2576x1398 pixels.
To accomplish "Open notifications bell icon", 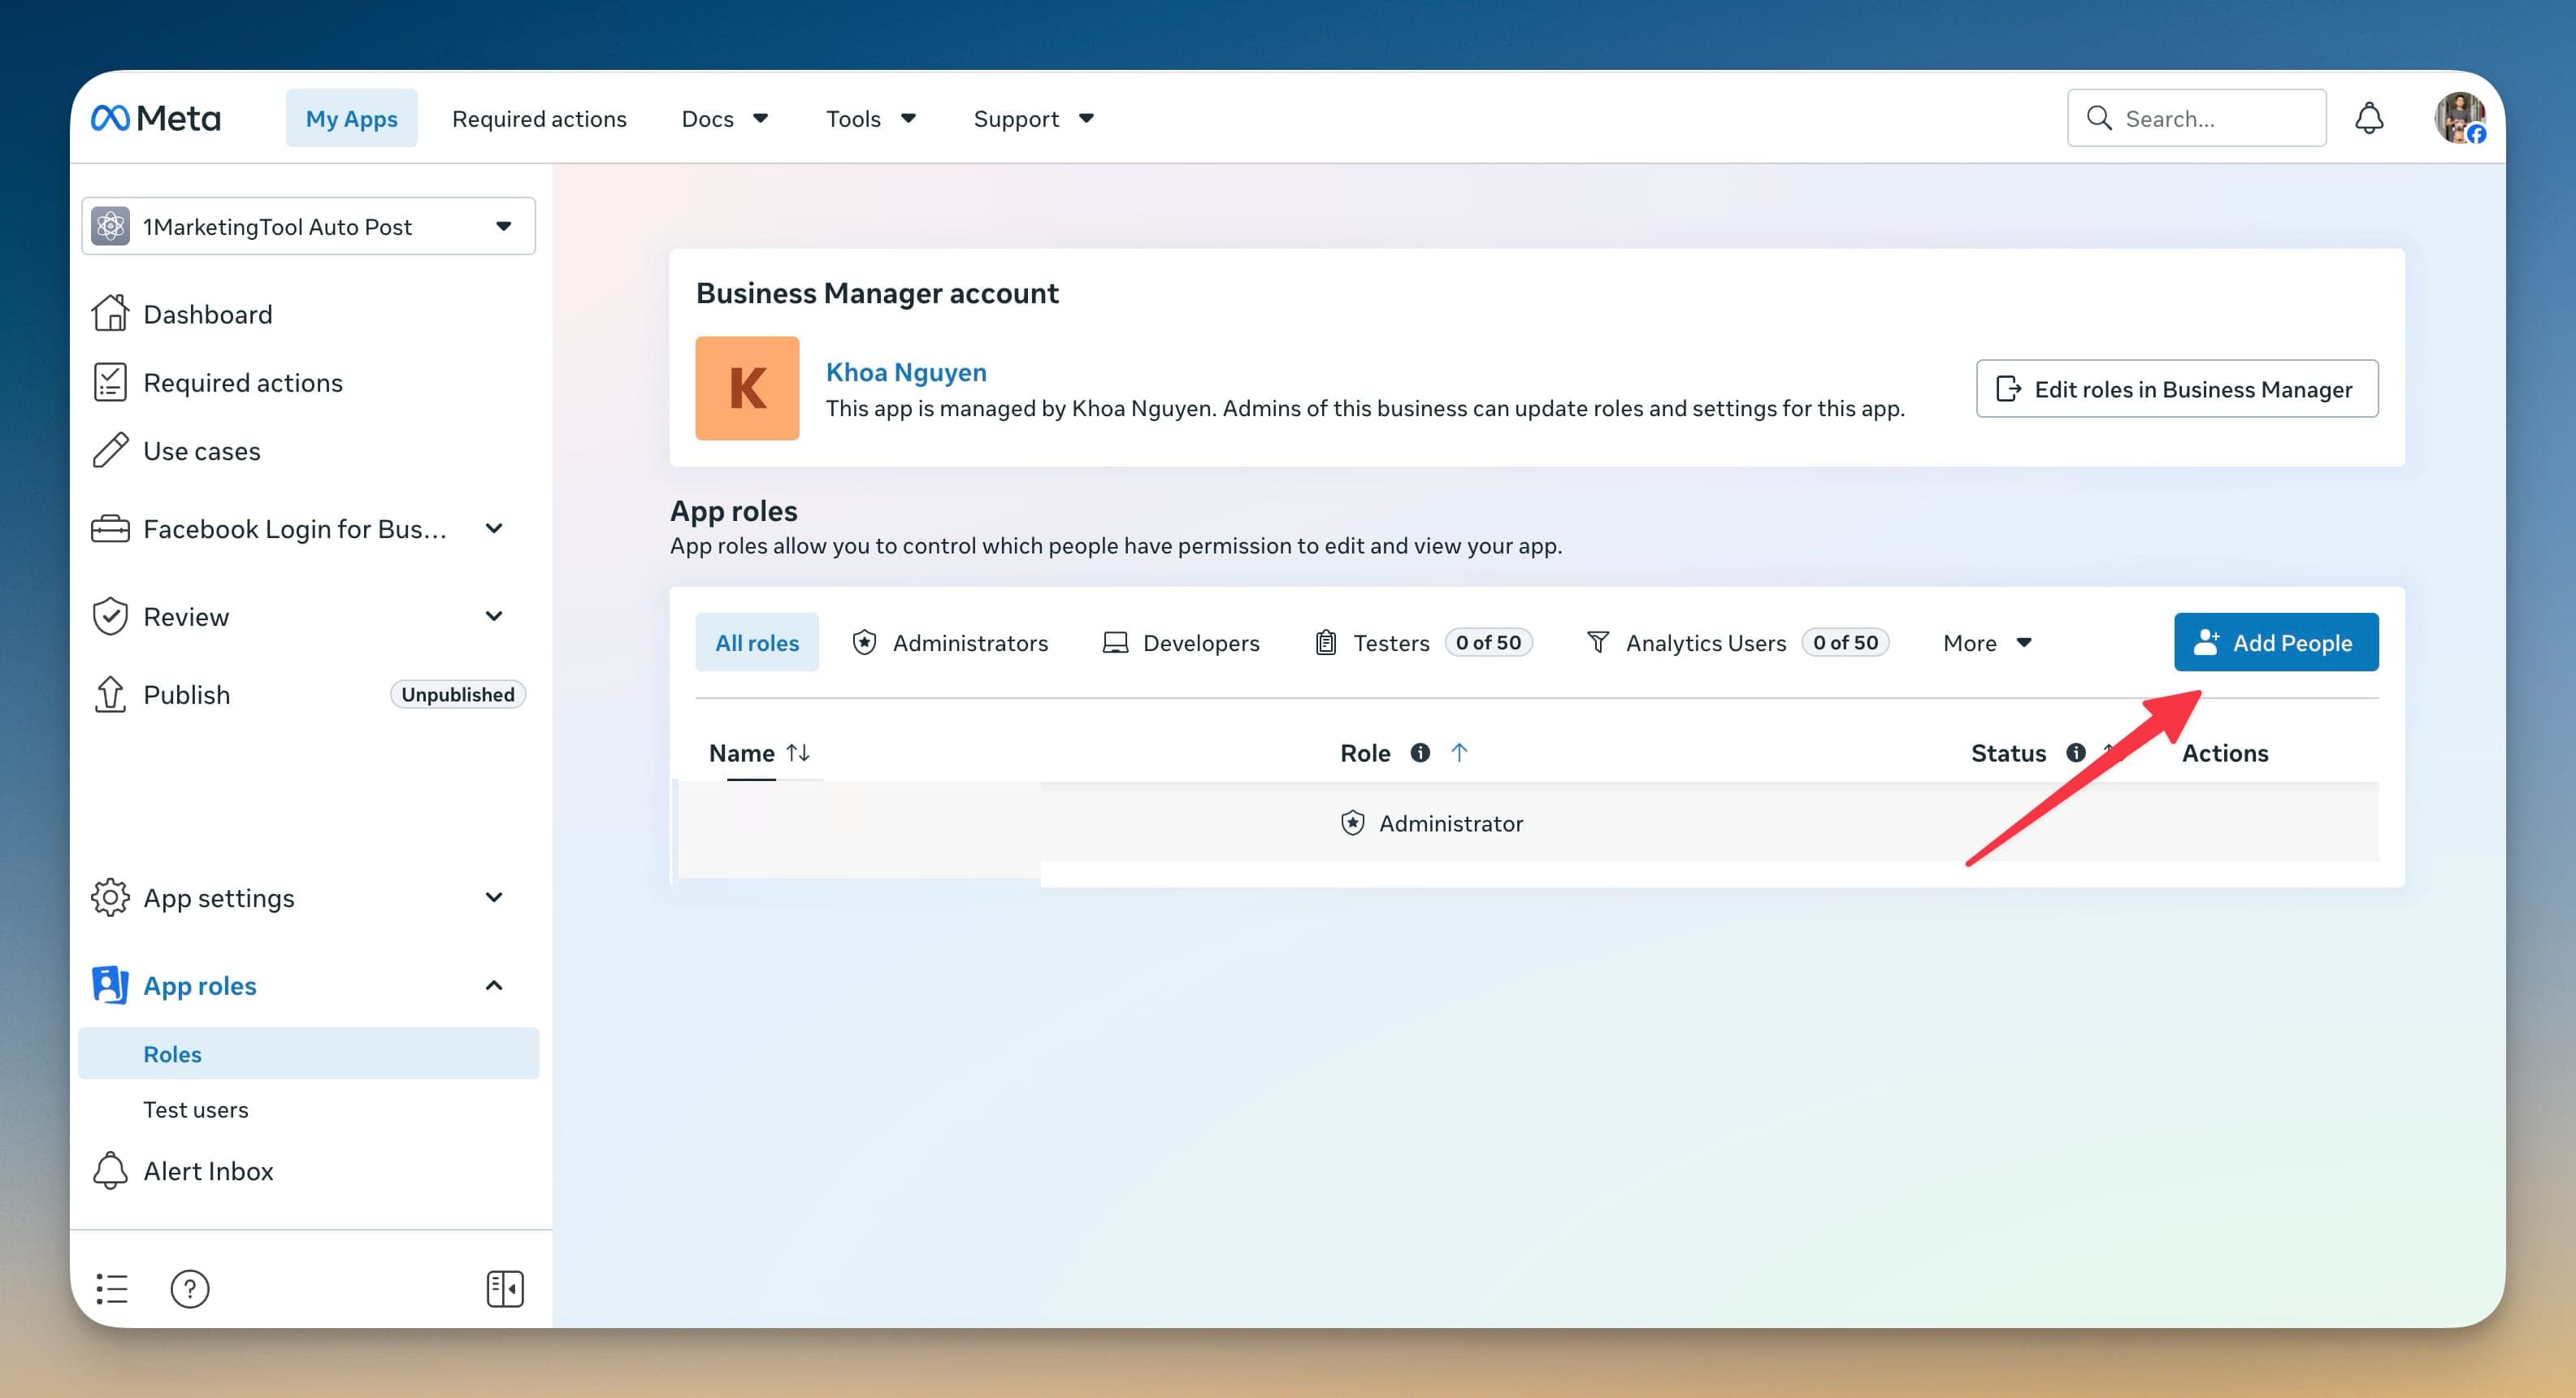I will (2369, 118).
